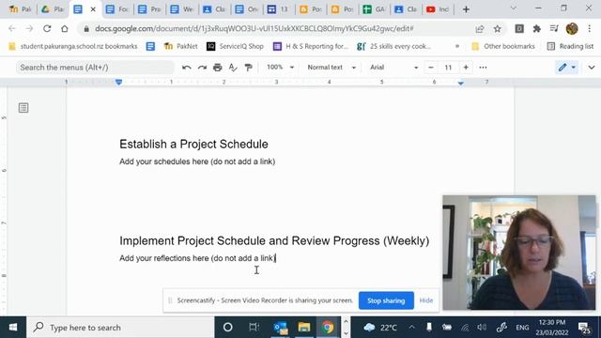Bookmark this page with star icon

click(x=497, y=29)
